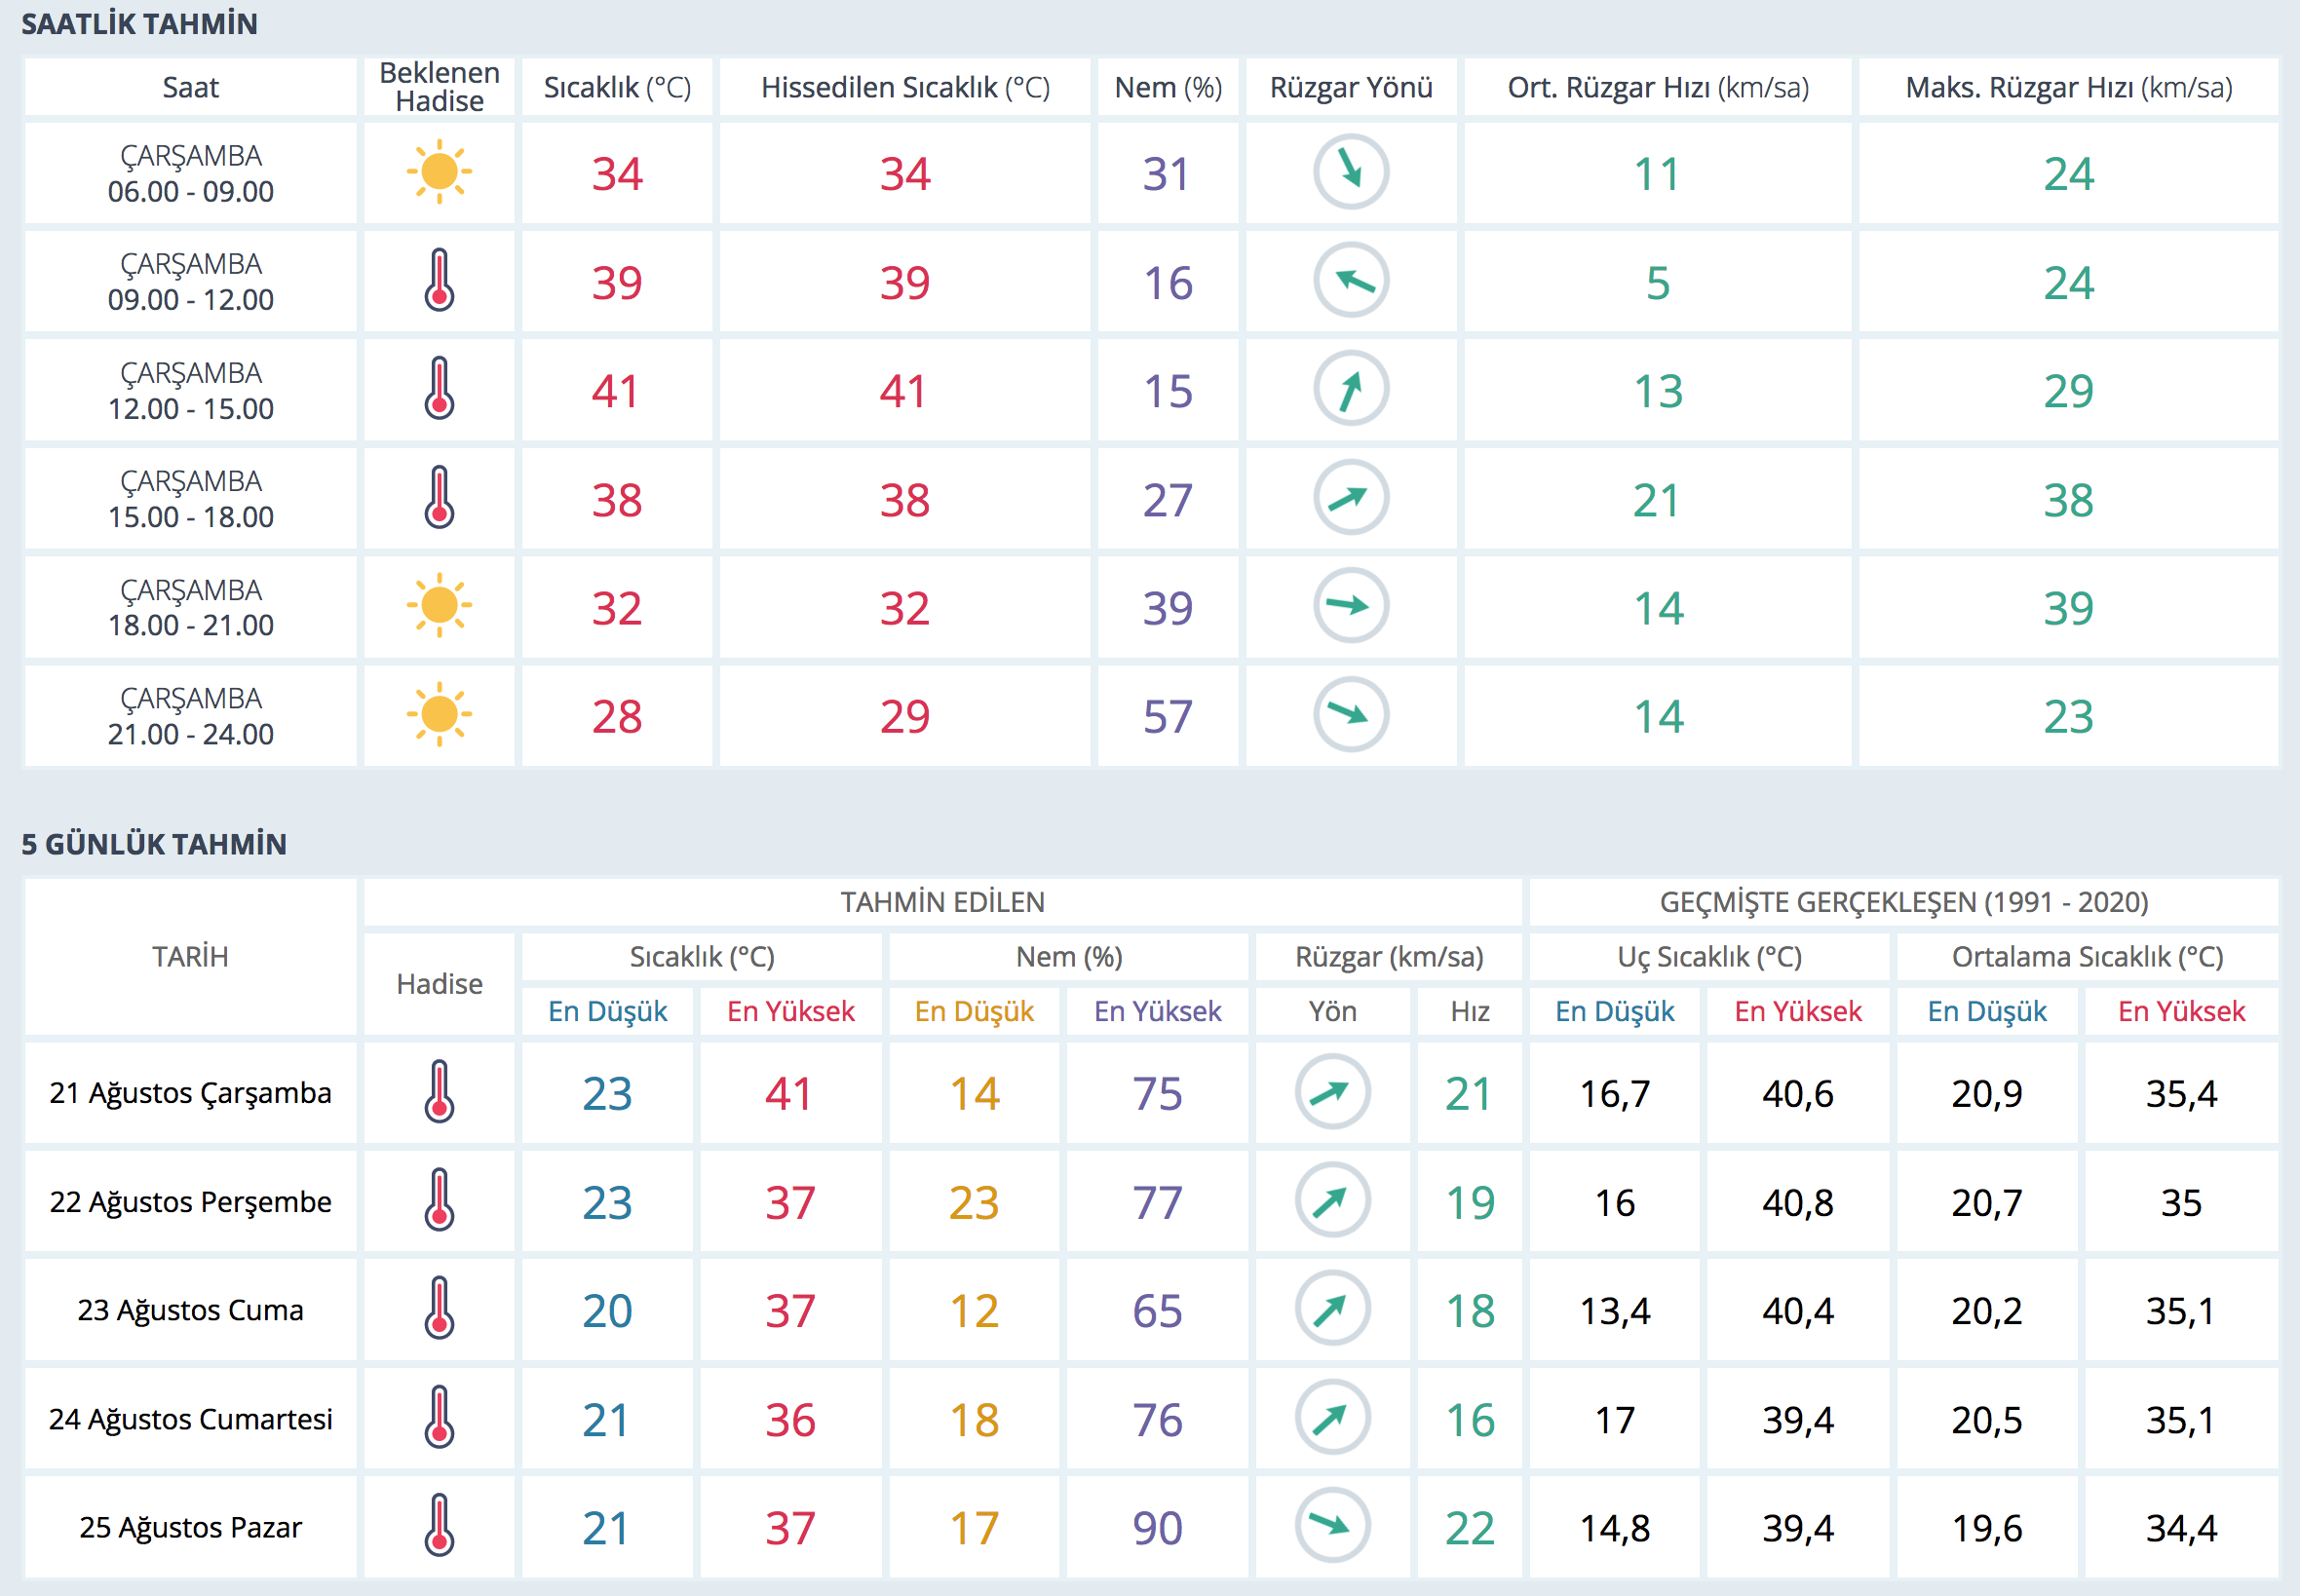
Task: Click the thermometer icon for 09.00 - 12.00
Action: [439, 281]
